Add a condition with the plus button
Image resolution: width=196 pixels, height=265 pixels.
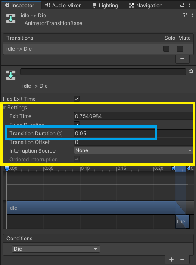tap(171, 259)
